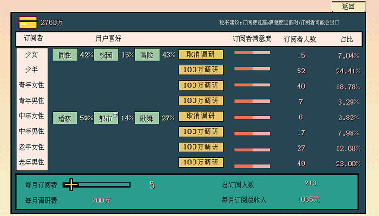
Task: Start 100万 survey for 老年男性 row
Action: click(200, 163)
